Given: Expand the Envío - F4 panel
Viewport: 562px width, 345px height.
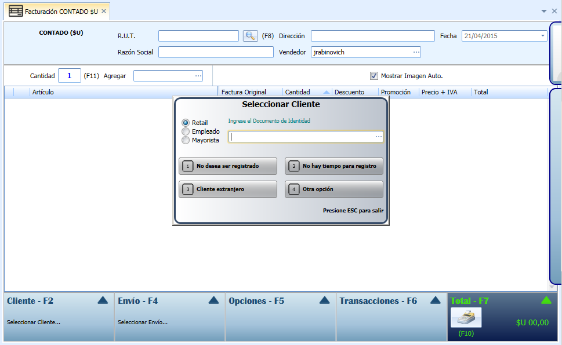Looking at the screenshot, I should point(213,300).
